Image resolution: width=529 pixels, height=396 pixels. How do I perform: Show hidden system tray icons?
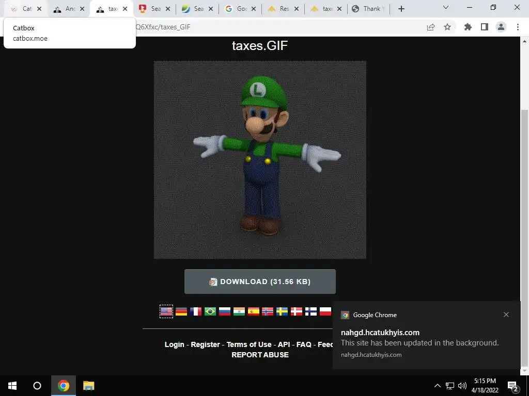tap(437, 386)
